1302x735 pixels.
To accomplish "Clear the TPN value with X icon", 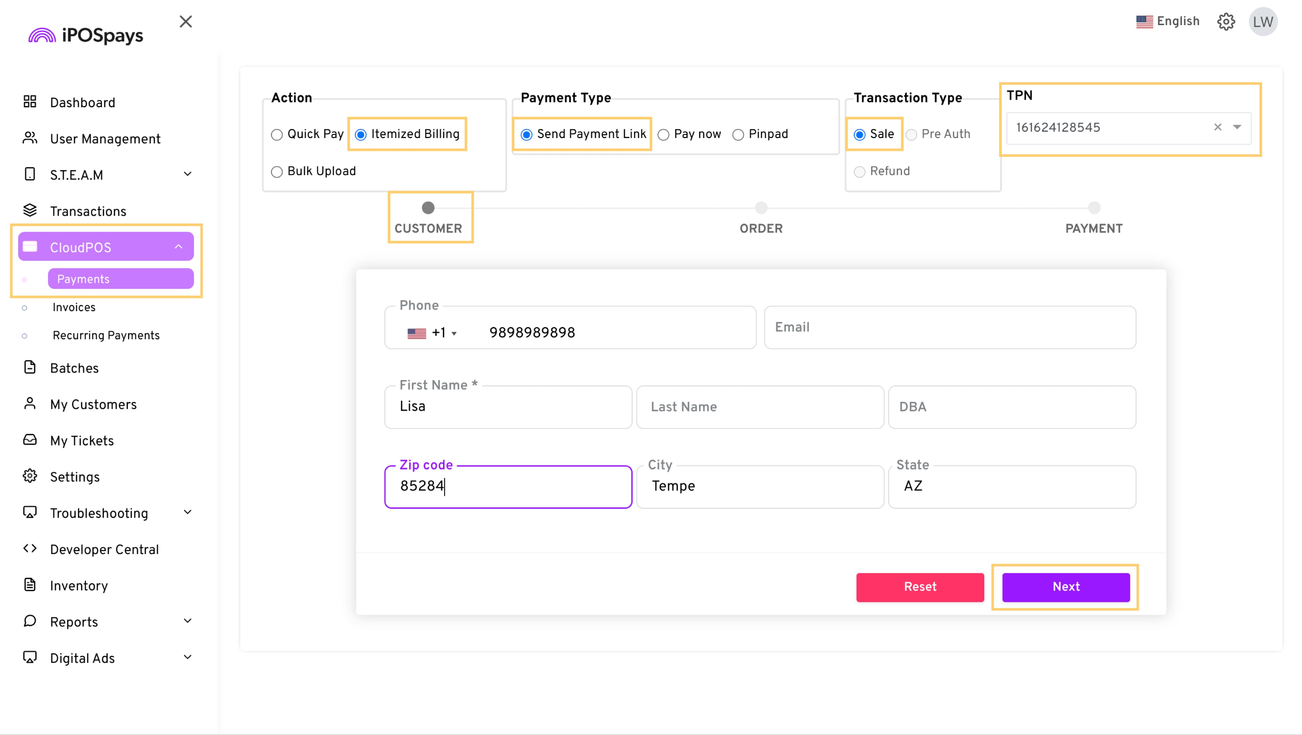I will pyautogui.click(x=1218, y=127).
